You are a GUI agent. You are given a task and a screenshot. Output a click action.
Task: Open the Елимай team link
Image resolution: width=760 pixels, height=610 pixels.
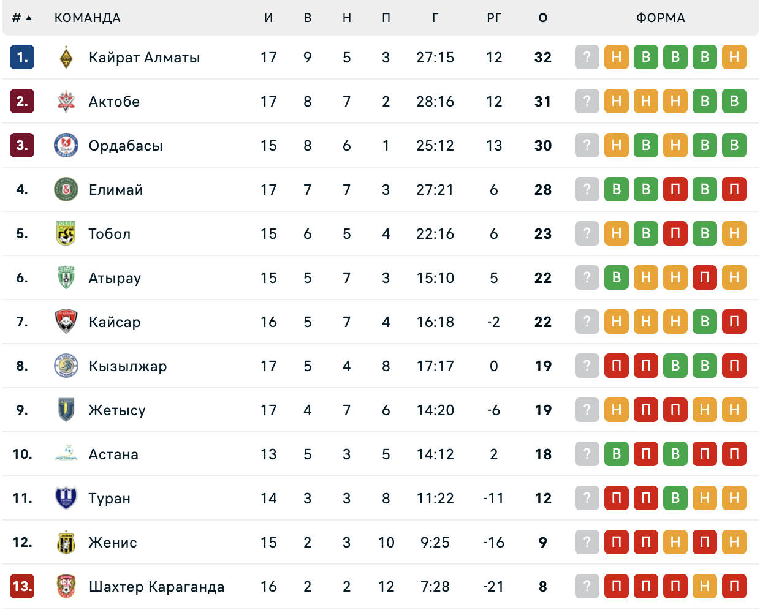(x=116, y=190)
